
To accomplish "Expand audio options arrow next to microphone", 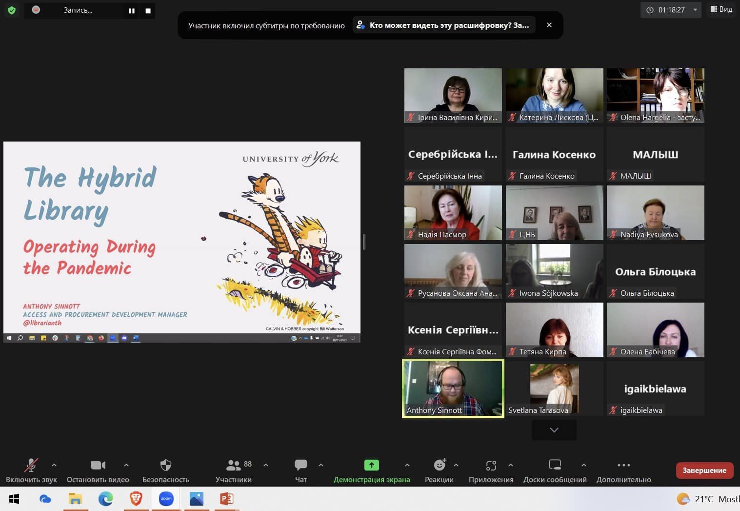I will pos(54,465).
